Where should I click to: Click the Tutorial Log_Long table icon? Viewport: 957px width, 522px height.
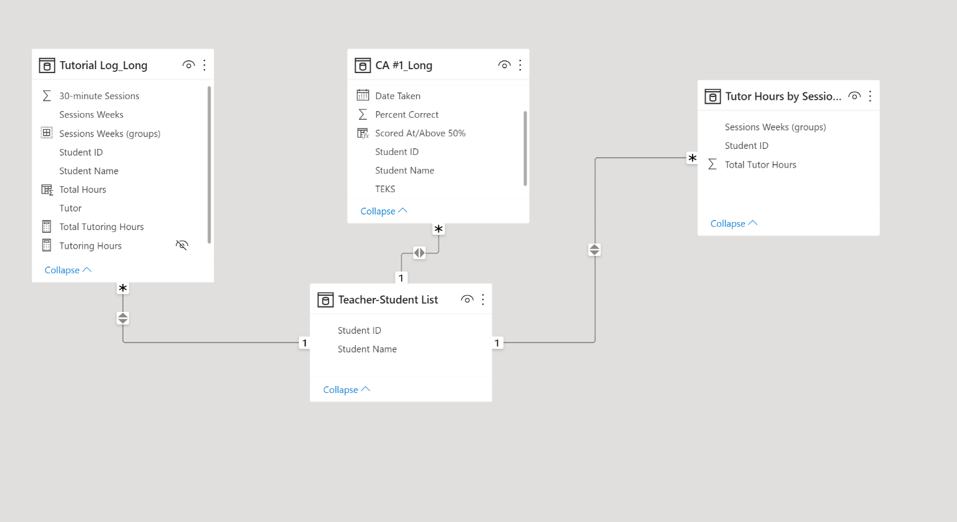click(x=47, y=65)
